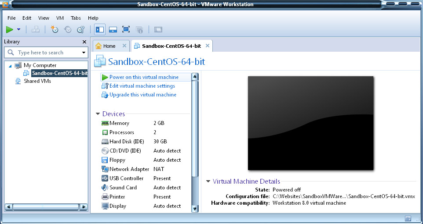423x224 pixels.
Task: Click Upgrade this virtual machine
Action: pyautogui.click(x=143, y=95)
